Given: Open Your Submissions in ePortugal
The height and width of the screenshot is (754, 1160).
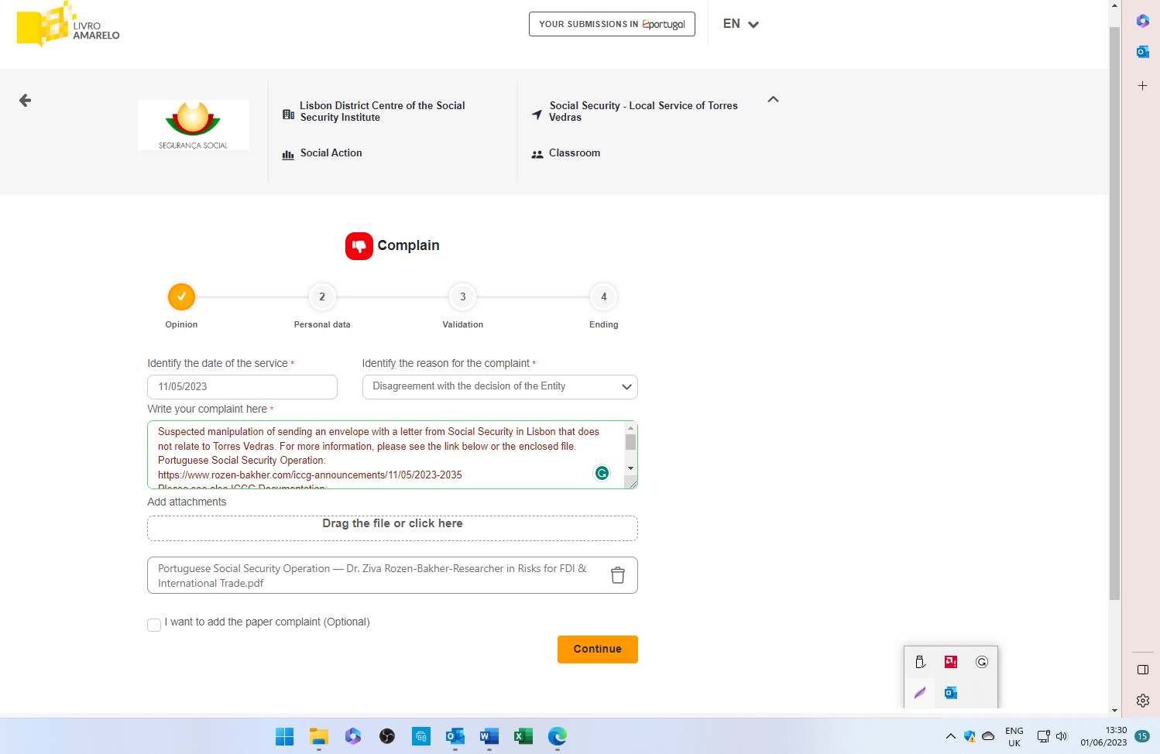Looking at the screenshot, I should (612, 24).
